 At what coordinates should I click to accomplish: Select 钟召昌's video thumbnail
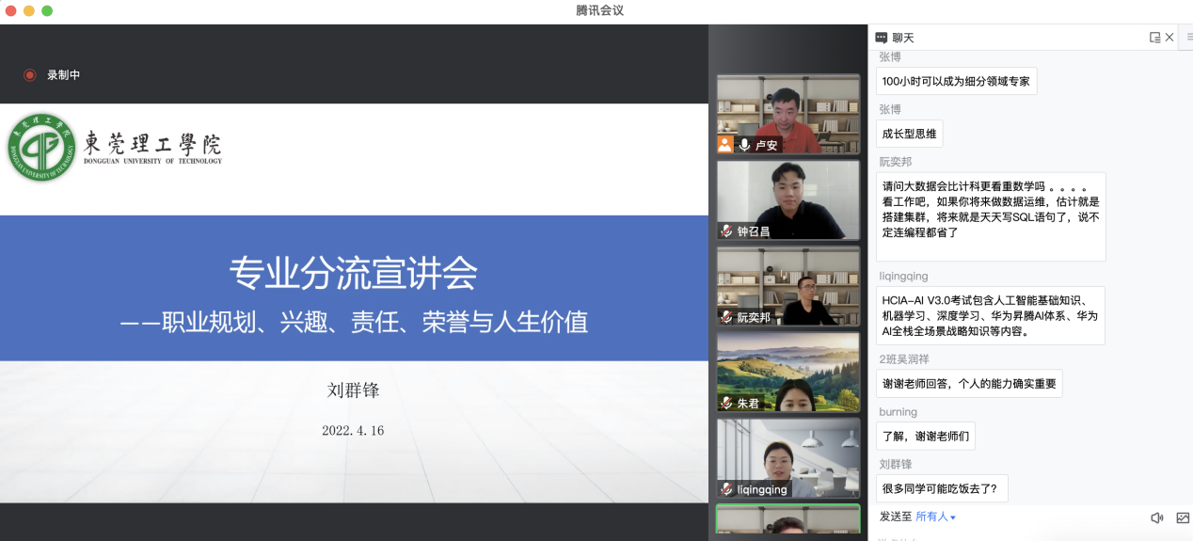(788, 198)
